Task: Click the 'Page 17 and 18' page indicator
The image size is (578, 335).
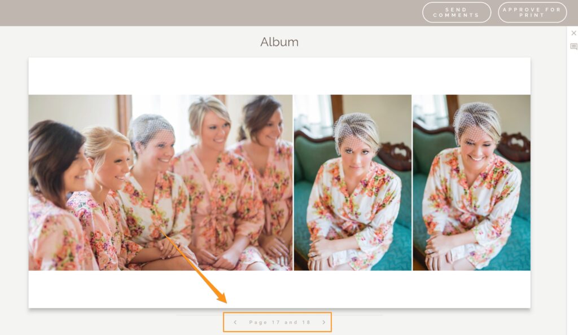Action: click(x=279, y=322)
